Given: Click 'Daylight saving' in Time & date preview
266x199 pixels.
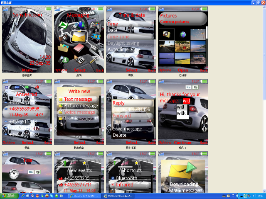Looking at the screenshot, I should [x=123, y=43].
